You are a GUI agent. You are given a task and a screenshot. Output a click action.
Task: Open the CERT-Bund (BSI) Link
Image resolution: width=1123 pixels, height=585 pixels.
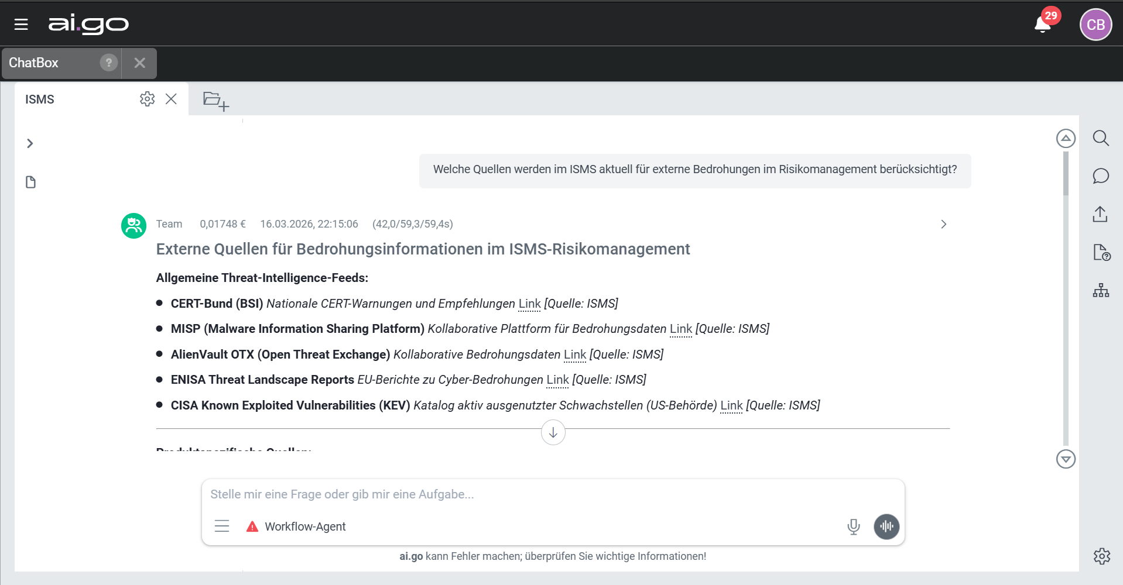(x=529, y=304)
